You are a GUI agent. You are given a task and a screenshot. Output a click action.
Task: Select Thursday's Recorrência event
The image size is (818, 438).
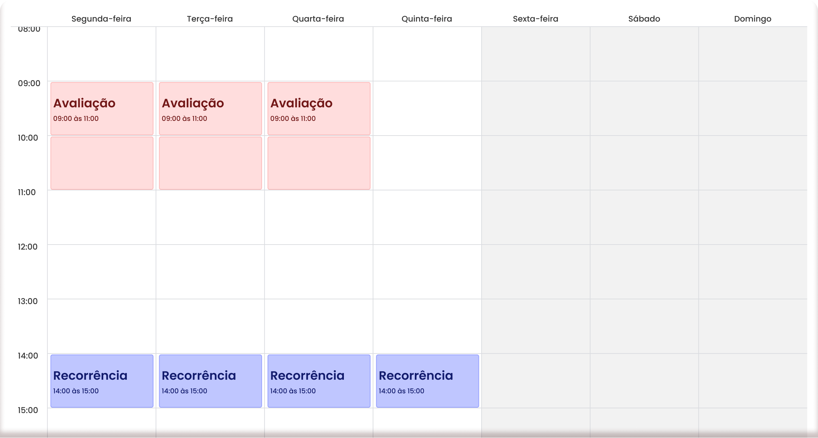coord(427,381)
